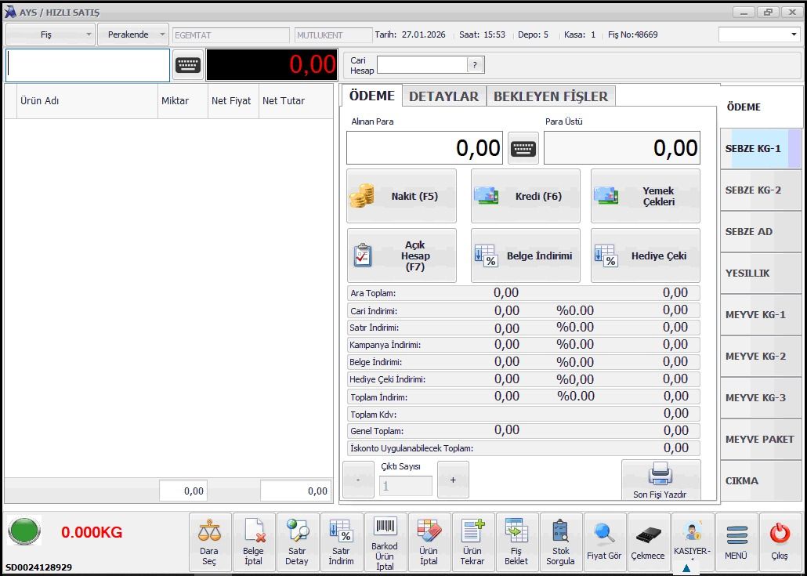Switch to the DETAYLAR tab
Screen dimensions: 807x576
click(x=443, y=96)
